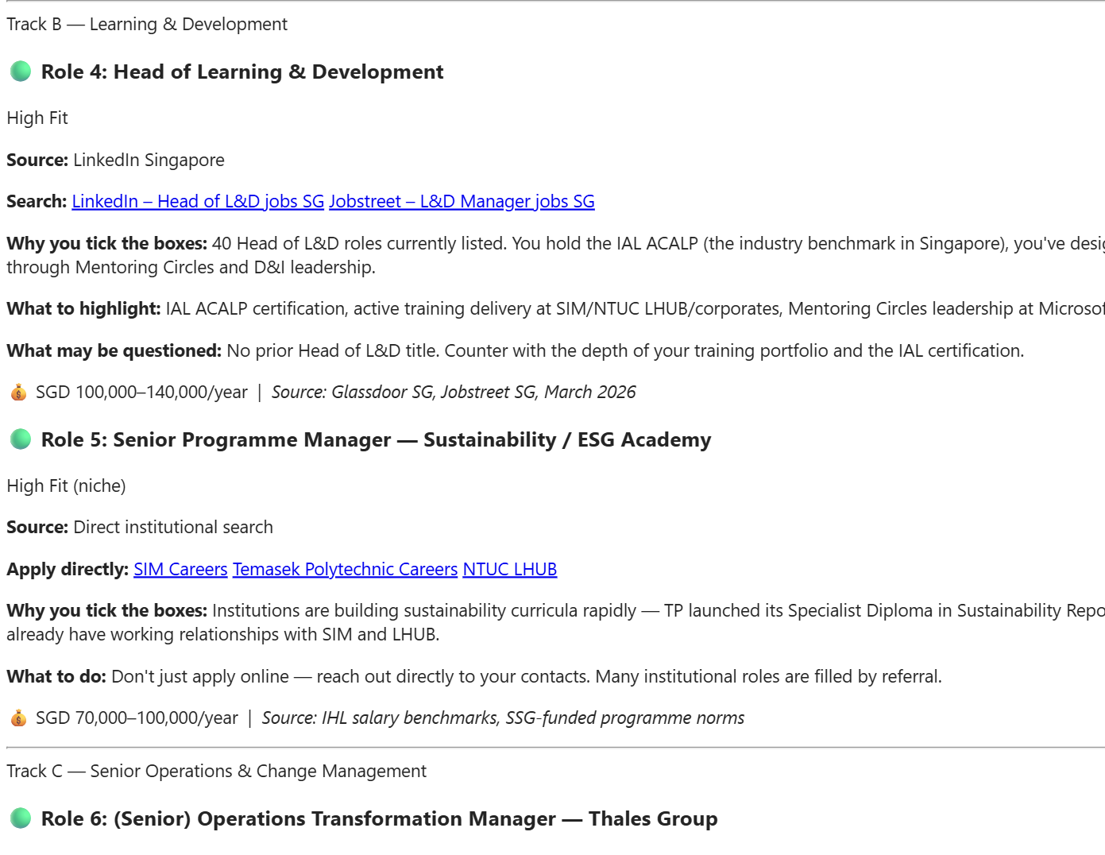Viewport: 1105px width, 855px height.
Task: Click the green circle beside Role 6 heading
Action: [21, 818]
